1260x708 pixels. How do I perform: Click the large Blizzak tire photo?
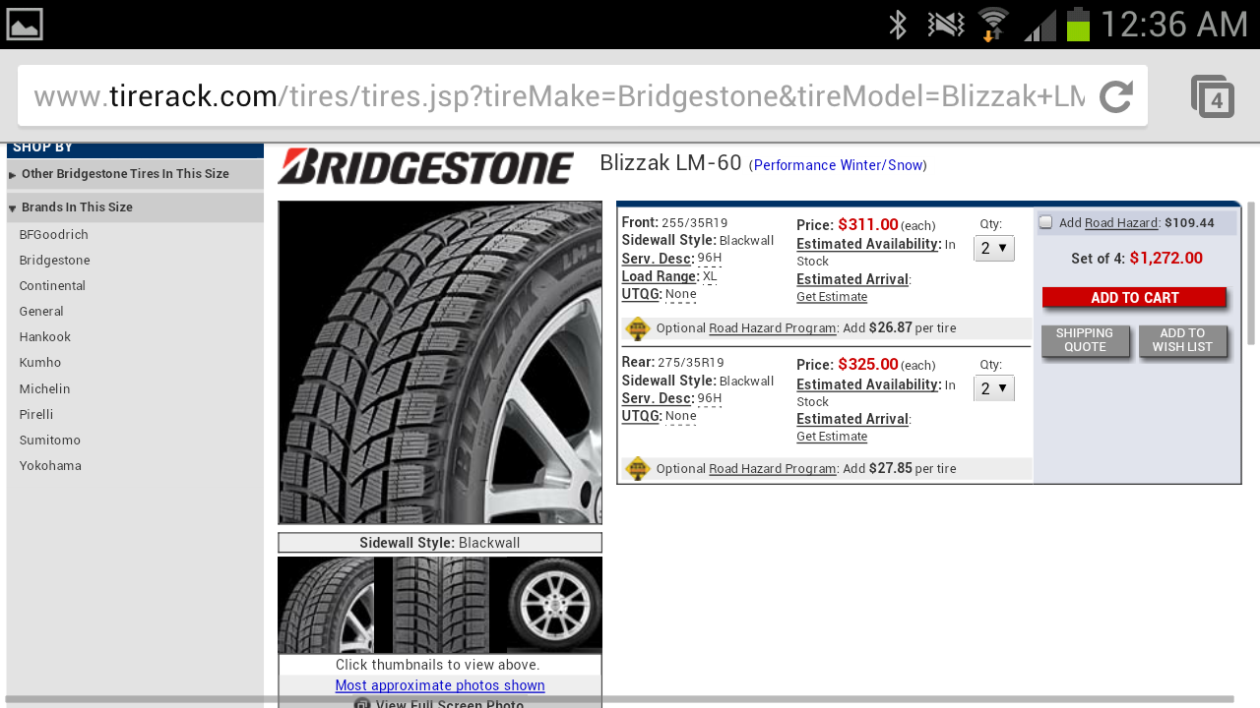point(440,363)
